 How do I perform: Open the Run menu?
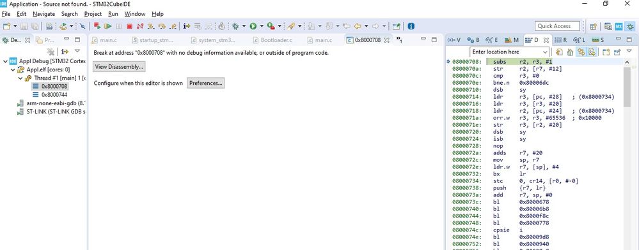tap(113, 14)
